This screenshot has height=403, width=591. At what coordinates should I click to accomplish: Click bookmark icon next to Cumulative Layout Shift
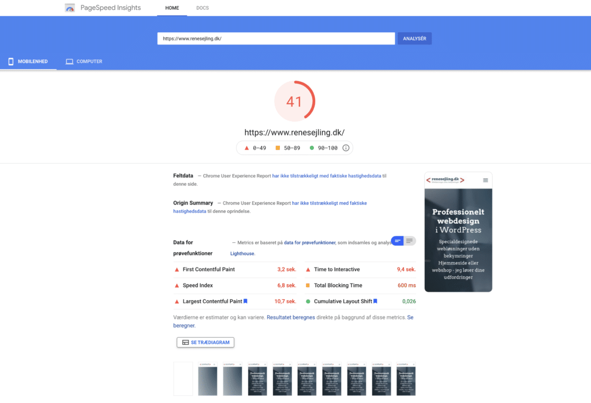click(x=375, y=302)
